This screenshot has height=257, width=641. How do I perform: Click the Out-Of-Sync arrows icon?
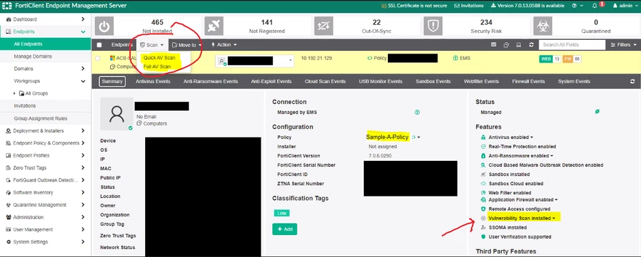[x=323, y=26]
